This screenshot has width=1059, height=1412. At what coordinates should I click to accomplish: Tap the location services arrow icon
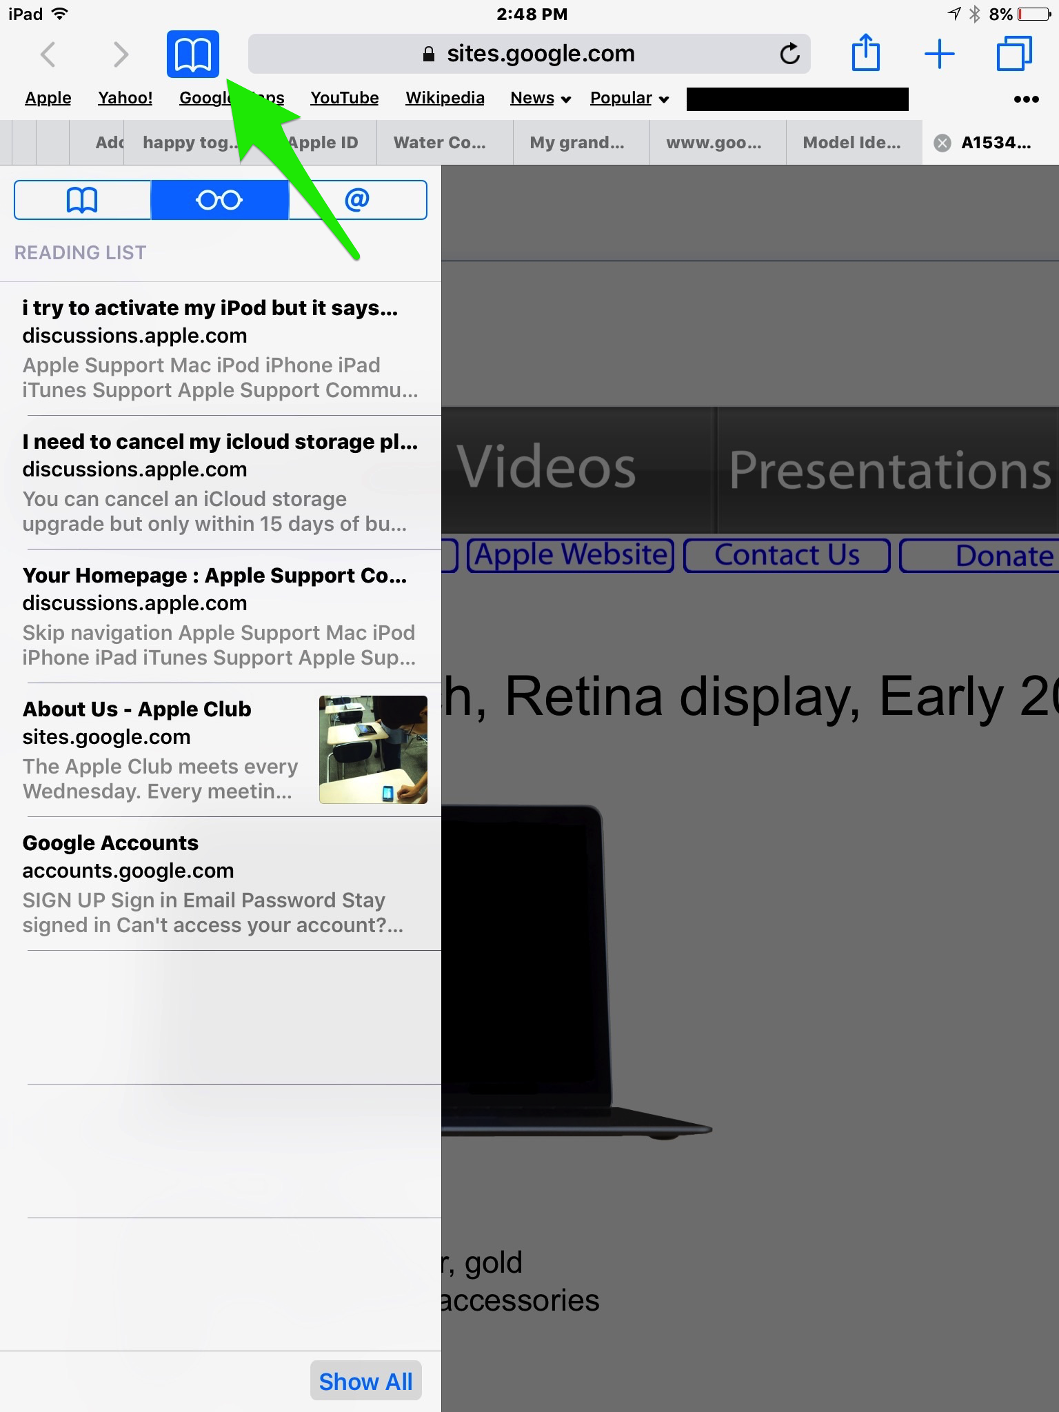pyautogui.click(x=954, y=14)
